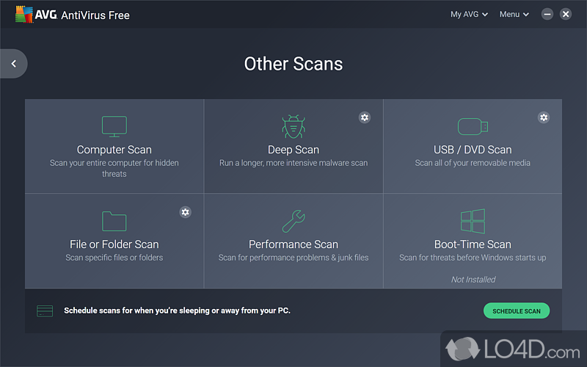Select the Boot-Time Scan Windows icon
The image size is (587, 367).
[473, 222]
